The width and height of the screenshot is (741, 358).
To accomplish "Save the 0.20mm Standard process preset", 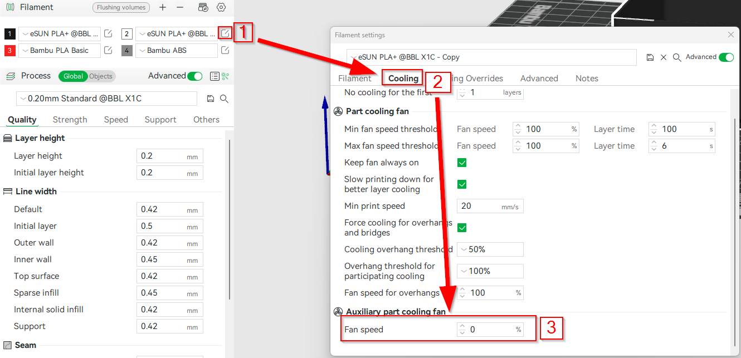I will coord(211,99).
